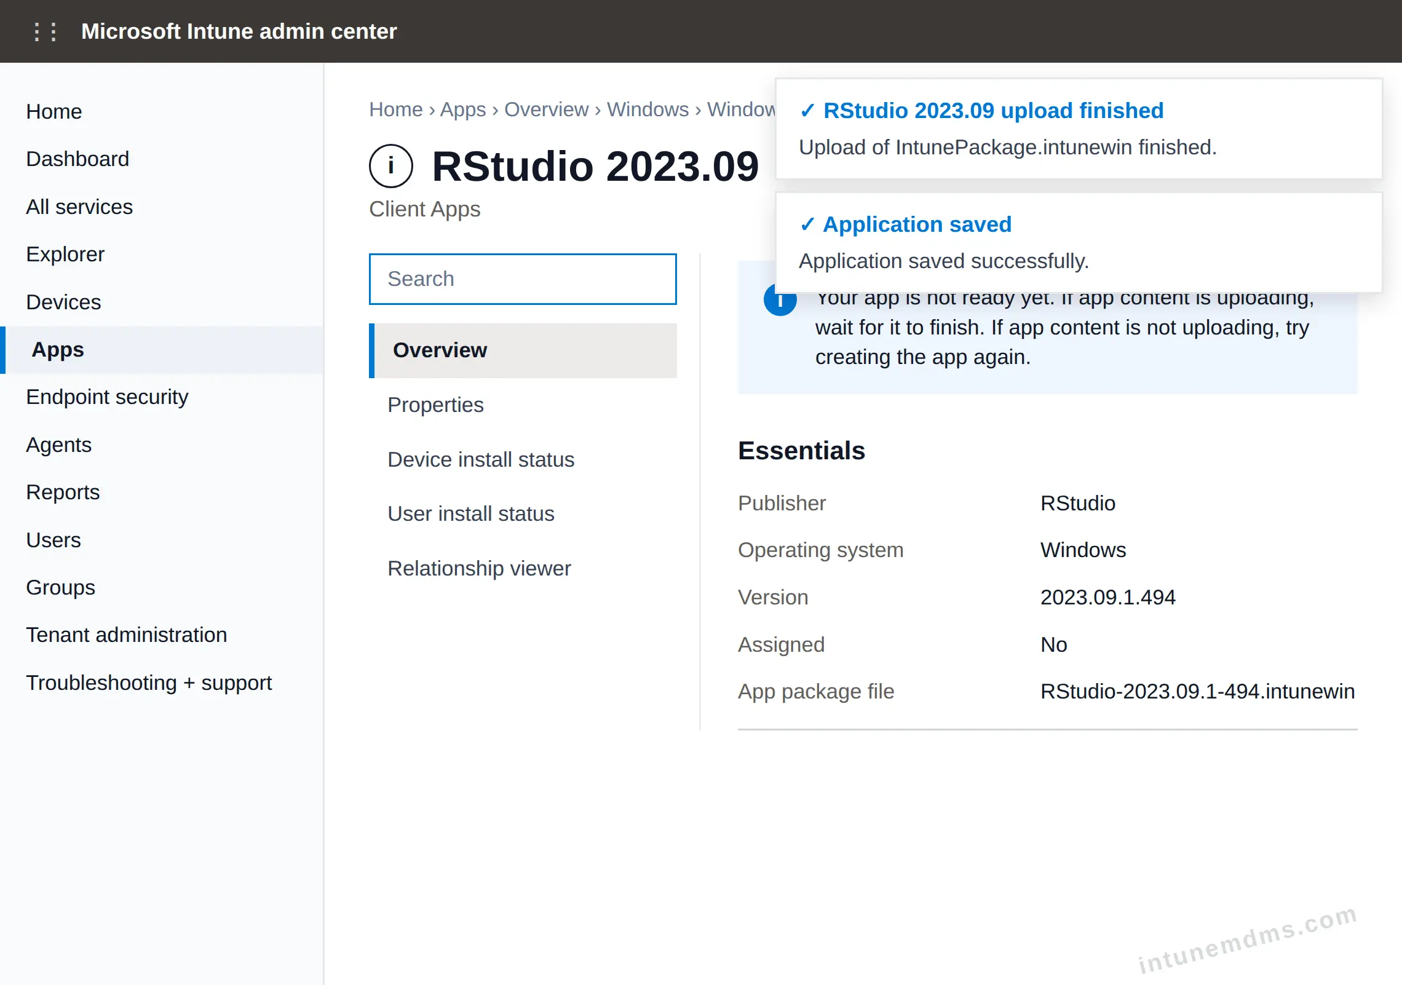Click the App package file label
Image resolution: width=1402 pixels, height=985 pixels.
pyautogui.click(x=816, y=692)
